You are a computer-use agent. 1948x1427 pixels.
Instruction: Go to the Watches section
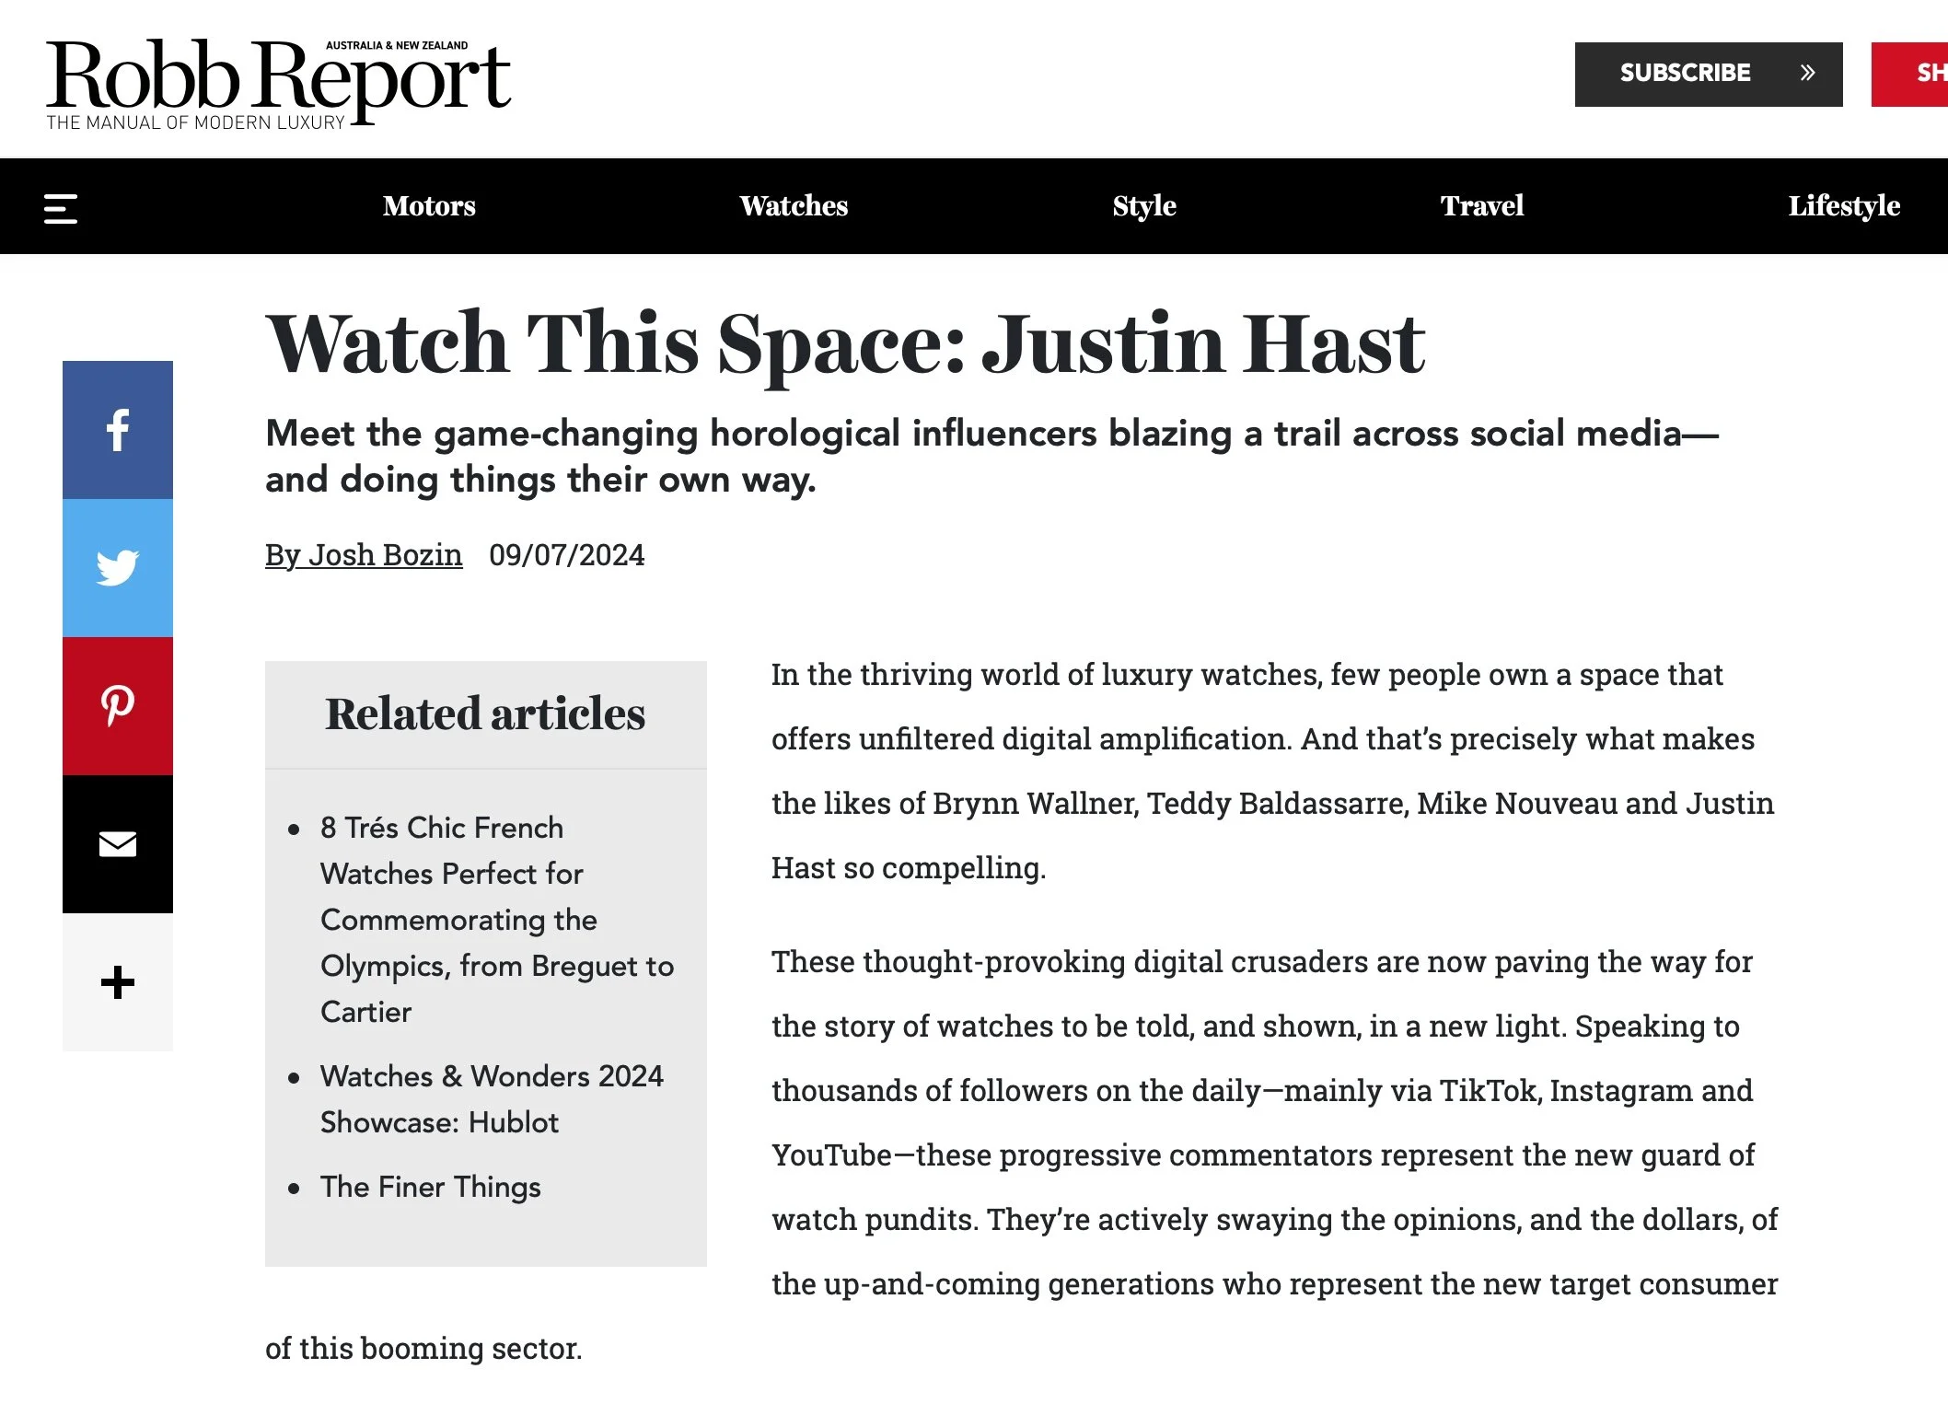click(794, 206)
